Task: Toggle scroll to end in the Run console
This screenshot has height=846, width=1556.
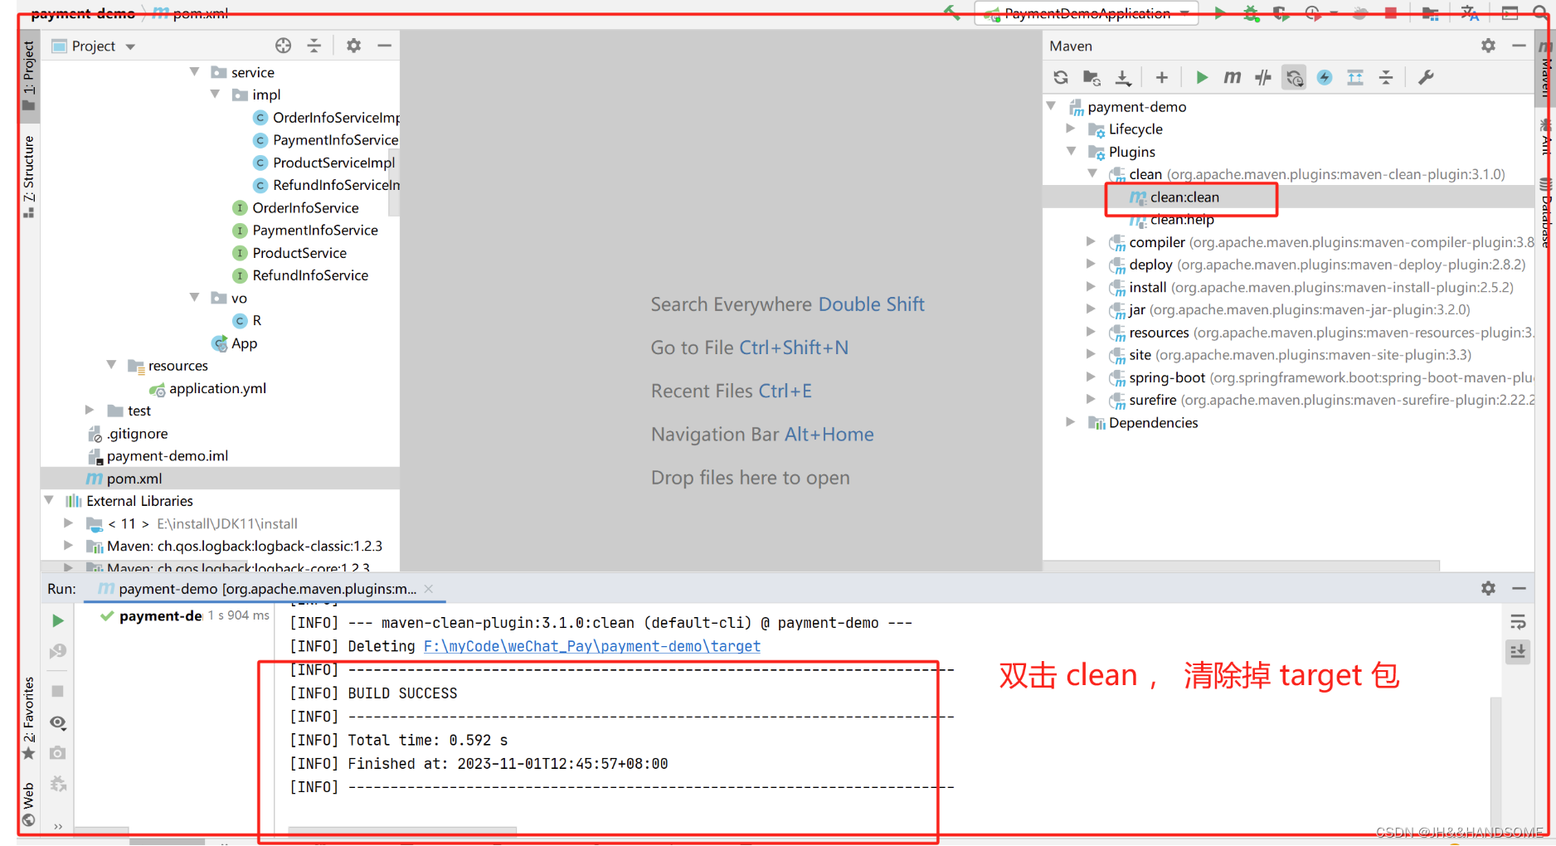Action: (x=1518, y=652)
